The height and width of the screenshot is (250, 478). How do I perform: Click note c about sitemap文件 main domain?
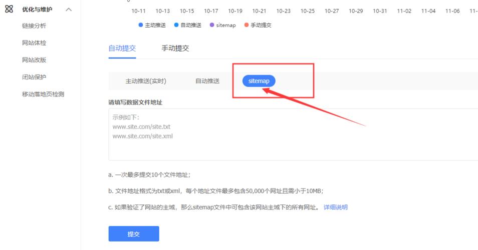[x=214, y=207]
